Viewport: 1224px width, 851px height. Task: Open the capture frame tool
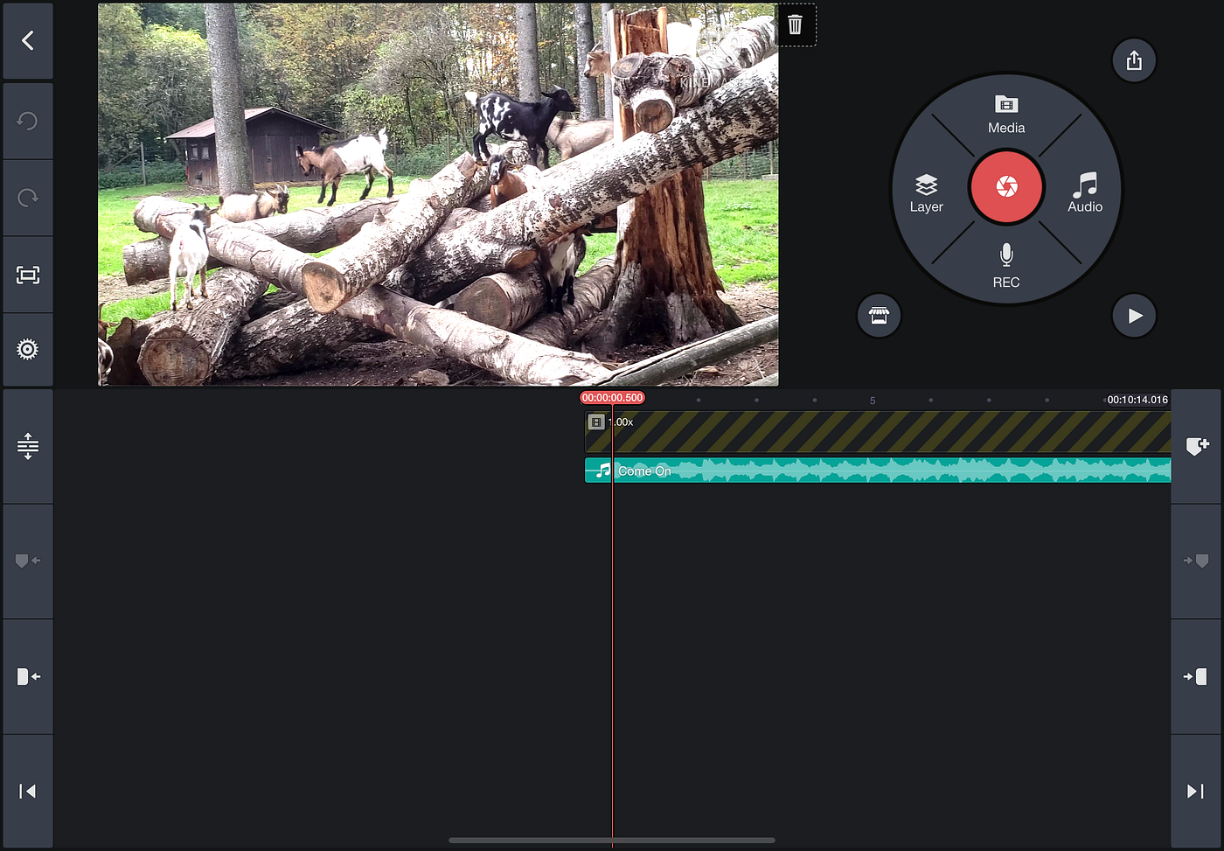(x=28, y=275)
